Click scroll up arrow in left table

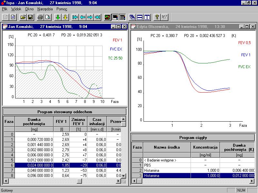pos(124,119)
